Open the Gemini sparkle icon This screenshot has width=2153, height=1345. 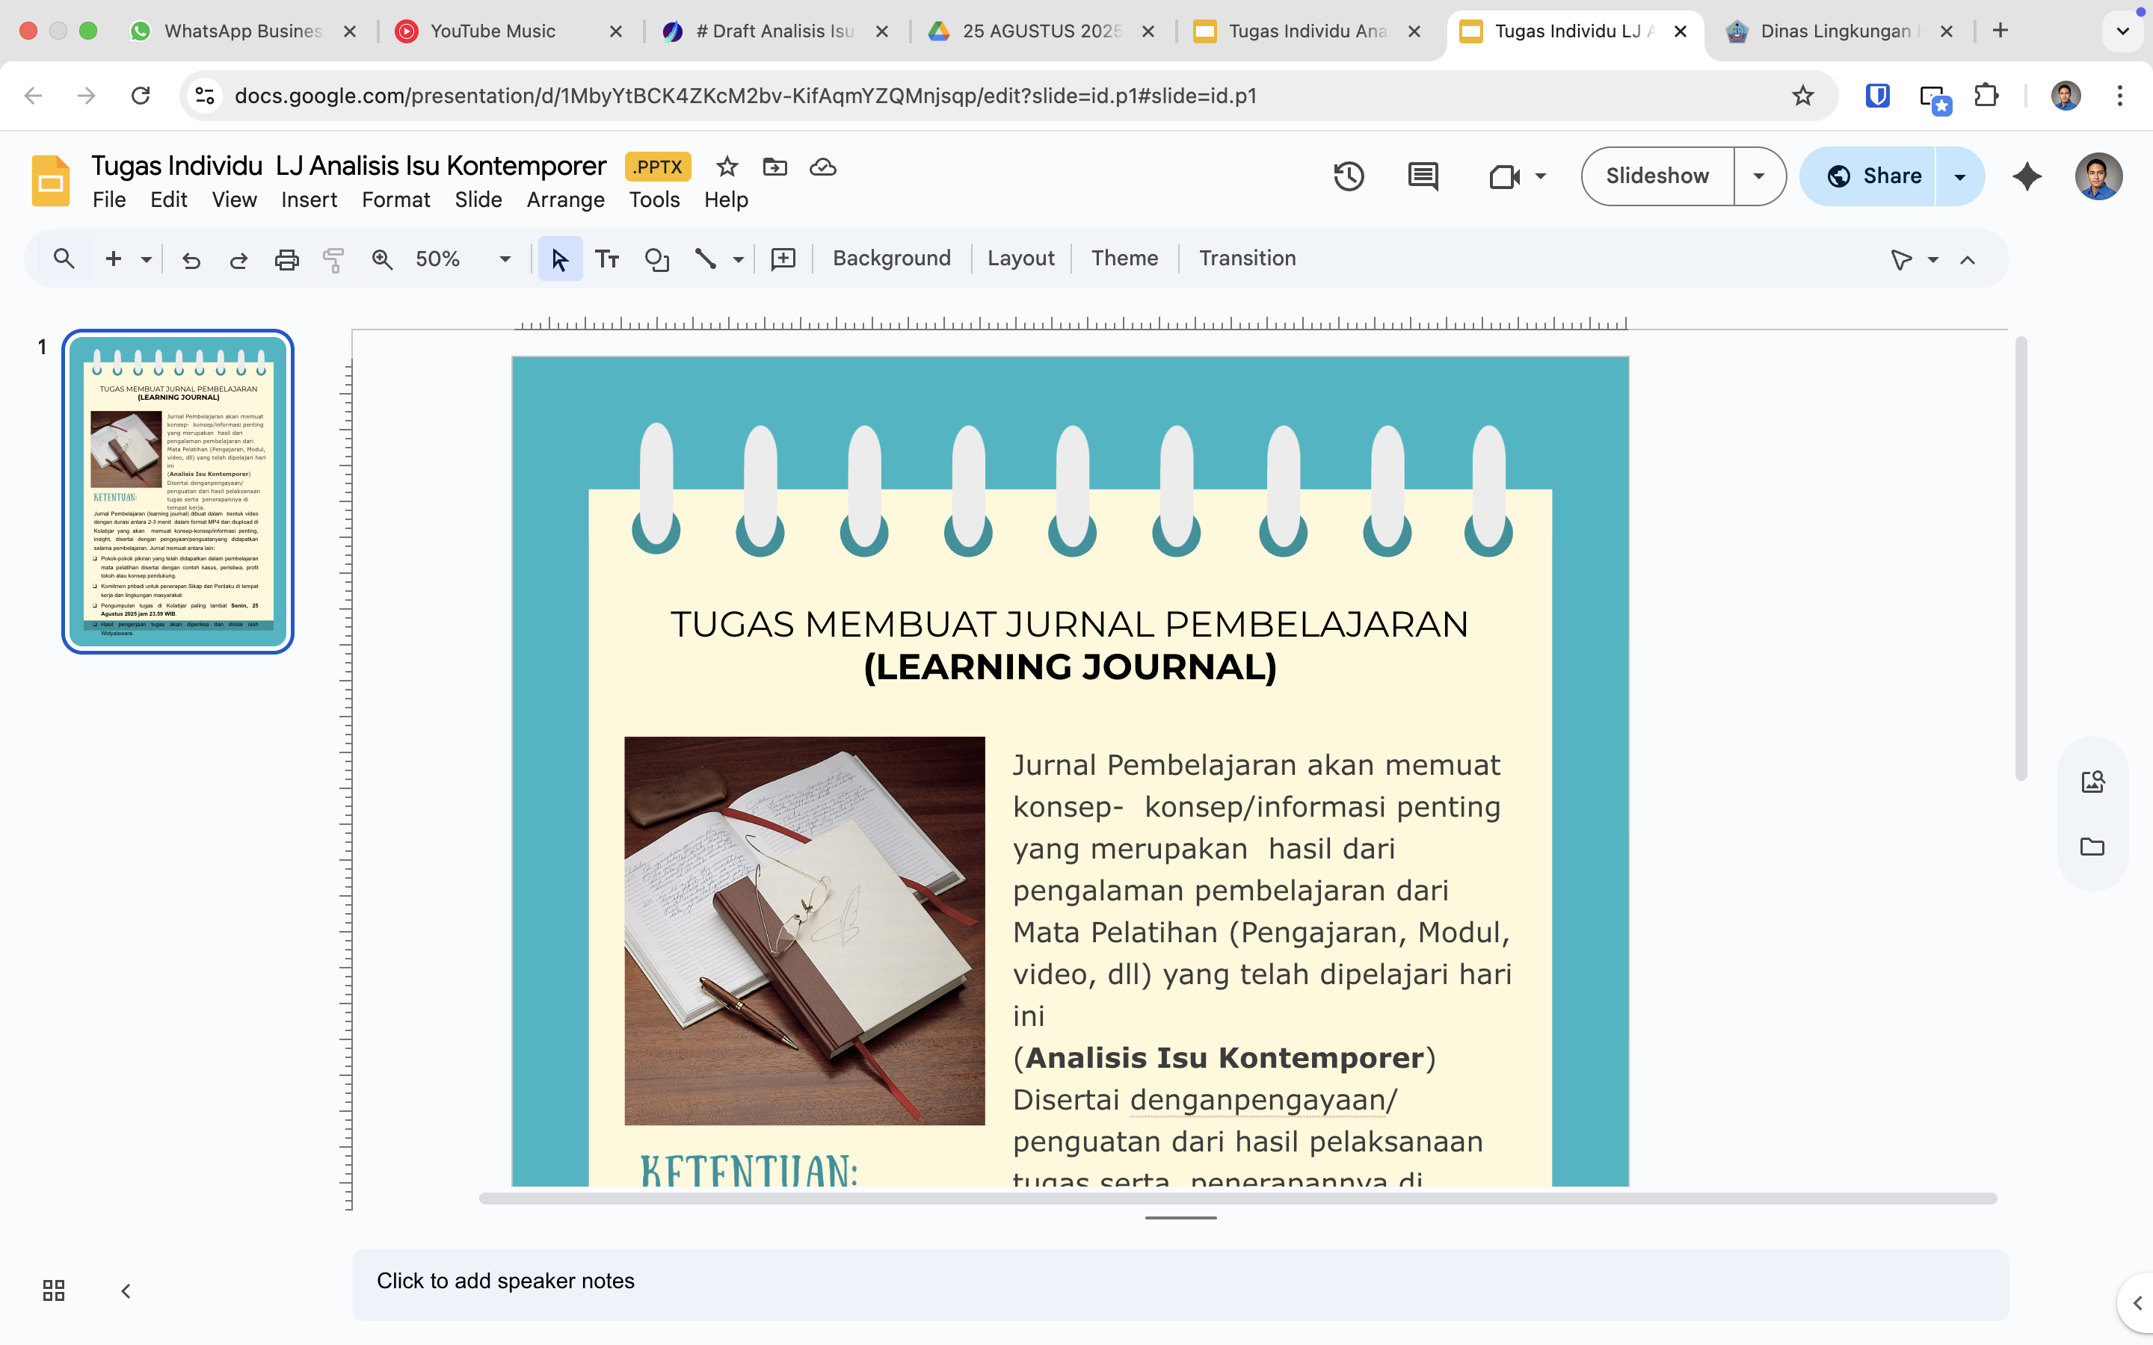coord(2027,176)
